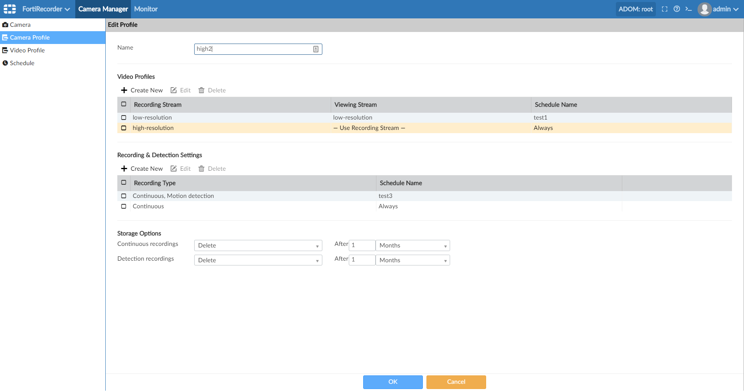Image resolution: width=744 pixels, height=391 pixels.
Task: Click Create New plus under Video Profiles
Action: pyautogui.click(x=124, y=90)
